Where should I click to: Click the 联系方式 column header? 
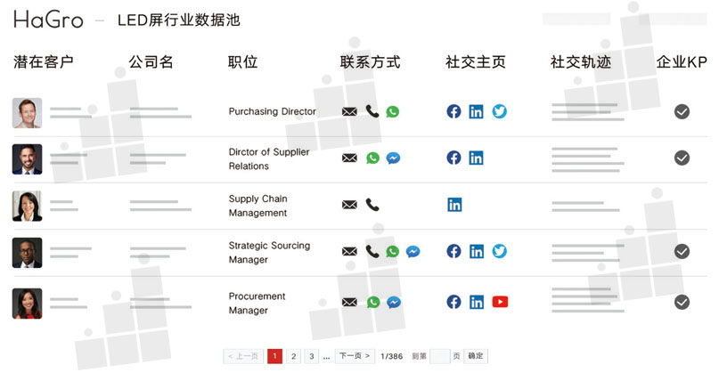(x=370, y=62)
